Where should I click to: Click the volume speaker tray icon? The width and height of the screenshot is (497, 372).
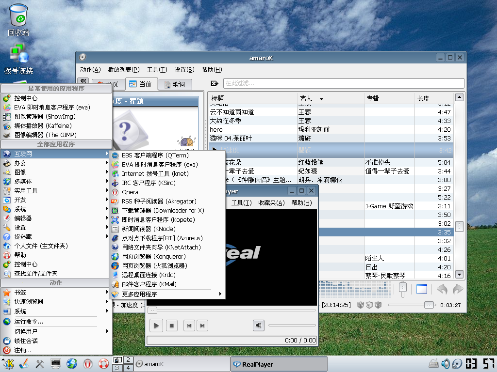(446, 364)
